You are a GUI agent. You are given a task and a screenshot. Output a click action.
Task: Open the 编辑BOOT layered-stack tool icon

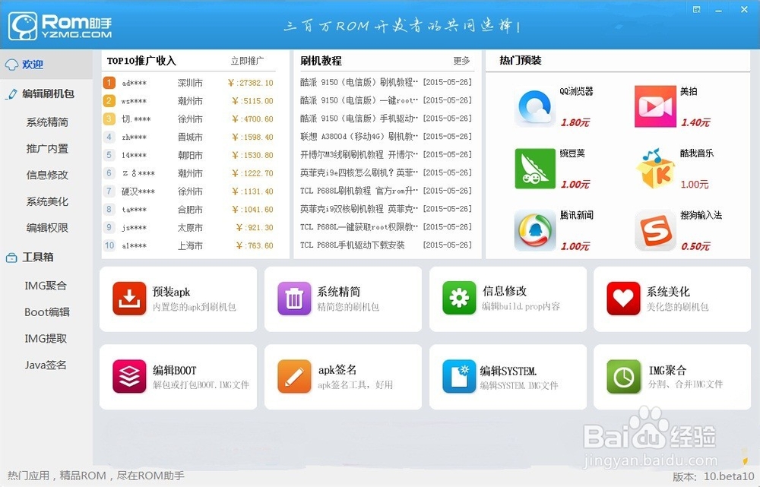(129, 375)
